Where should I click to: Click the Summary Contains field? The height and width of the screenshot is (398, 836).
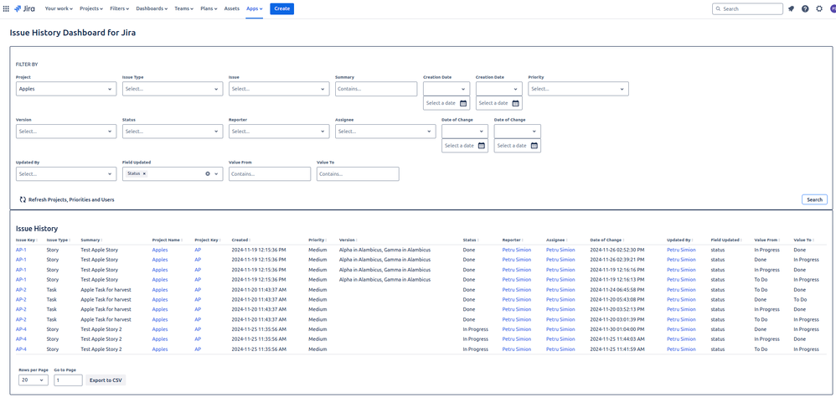[376, 89]
